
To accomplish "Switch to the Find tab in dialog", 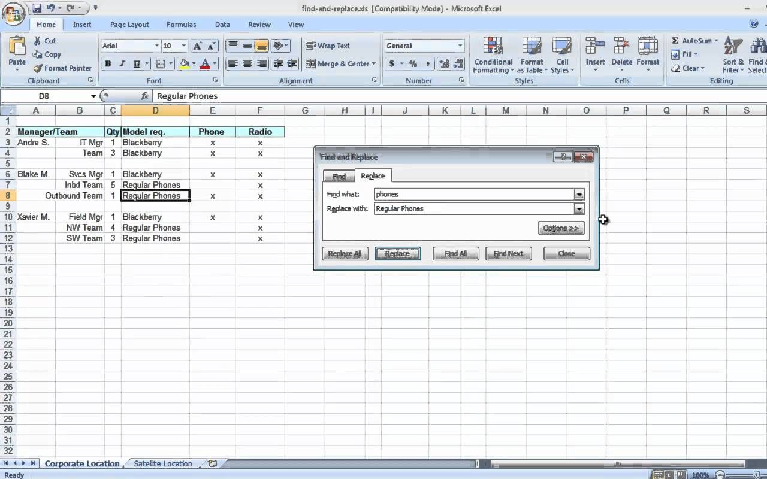I will tap(339, 177).
